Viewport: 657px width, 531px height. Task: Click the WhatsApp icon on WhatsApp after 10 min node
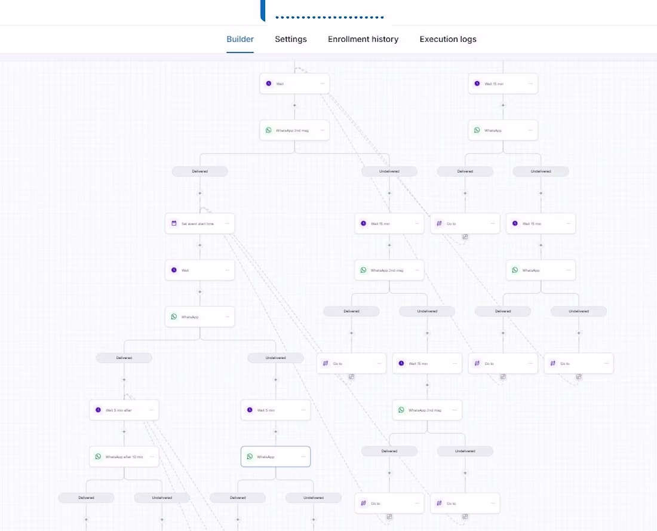(x=98, y=456)
